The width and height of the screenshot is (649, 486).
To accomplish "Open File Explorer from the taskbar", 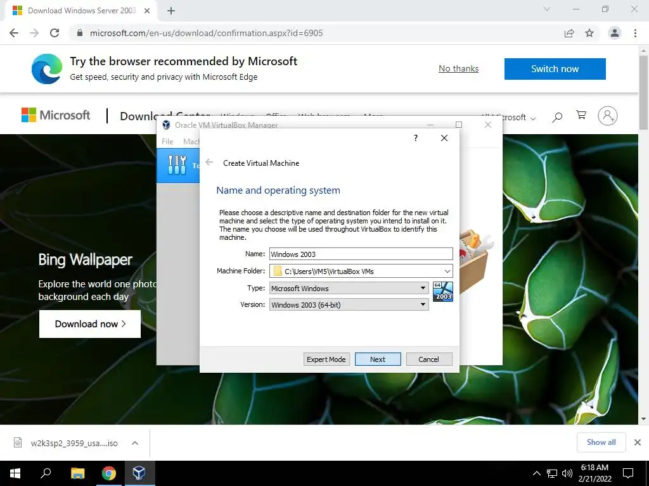I will 77,473.
